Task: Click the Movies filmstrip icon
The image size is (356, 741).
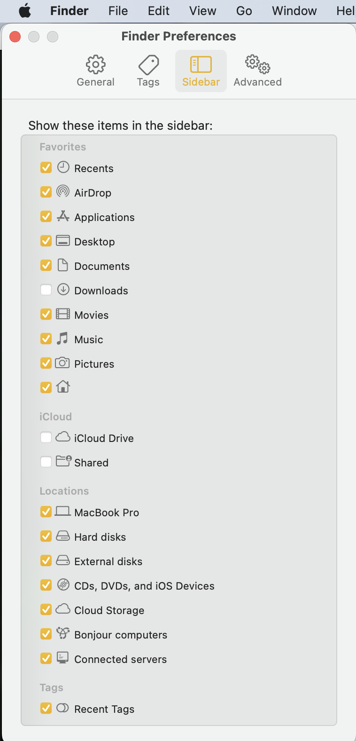Action: click(x=63, y=314)
